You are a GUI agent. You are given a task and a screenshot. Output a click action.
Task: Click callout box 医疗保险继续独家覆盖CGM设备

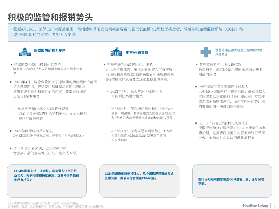pyautogui.click(x=232, y=181)
